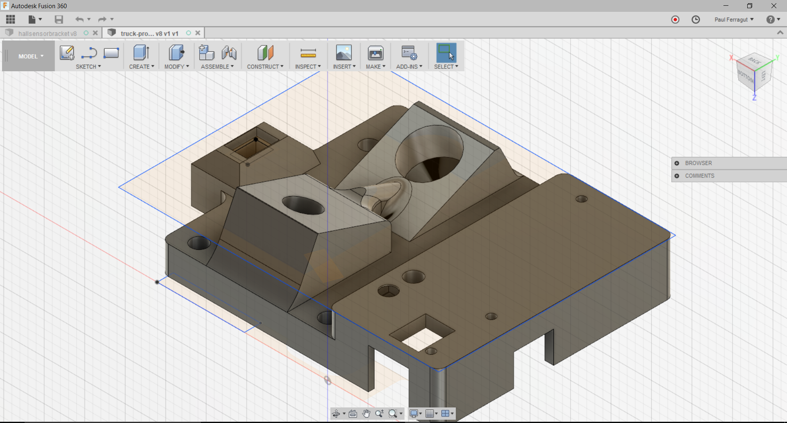Image resolution: width=787 pixels, height=423 pixels.
Task: Open the Zoom Window dropdown arrow
Action: point(401,414)
